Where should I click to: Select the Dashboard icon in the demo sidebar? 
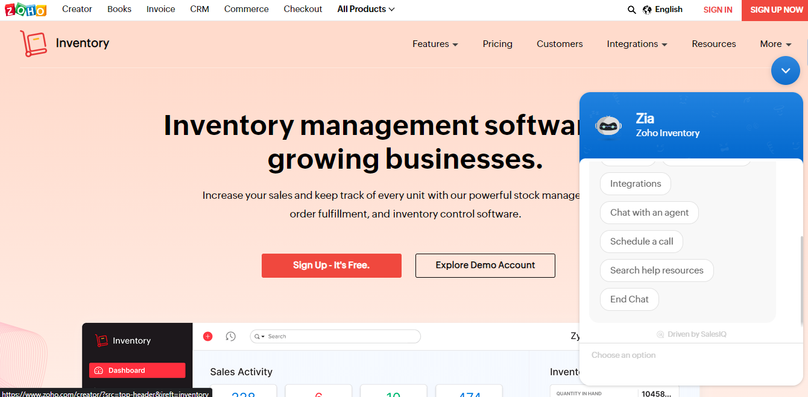(x=98, y=370)
